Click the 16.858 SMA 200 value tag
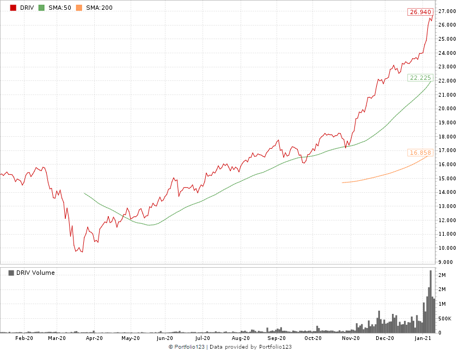Image resolution: width=460 pixels, height=353 pixels. coord(420,153)
